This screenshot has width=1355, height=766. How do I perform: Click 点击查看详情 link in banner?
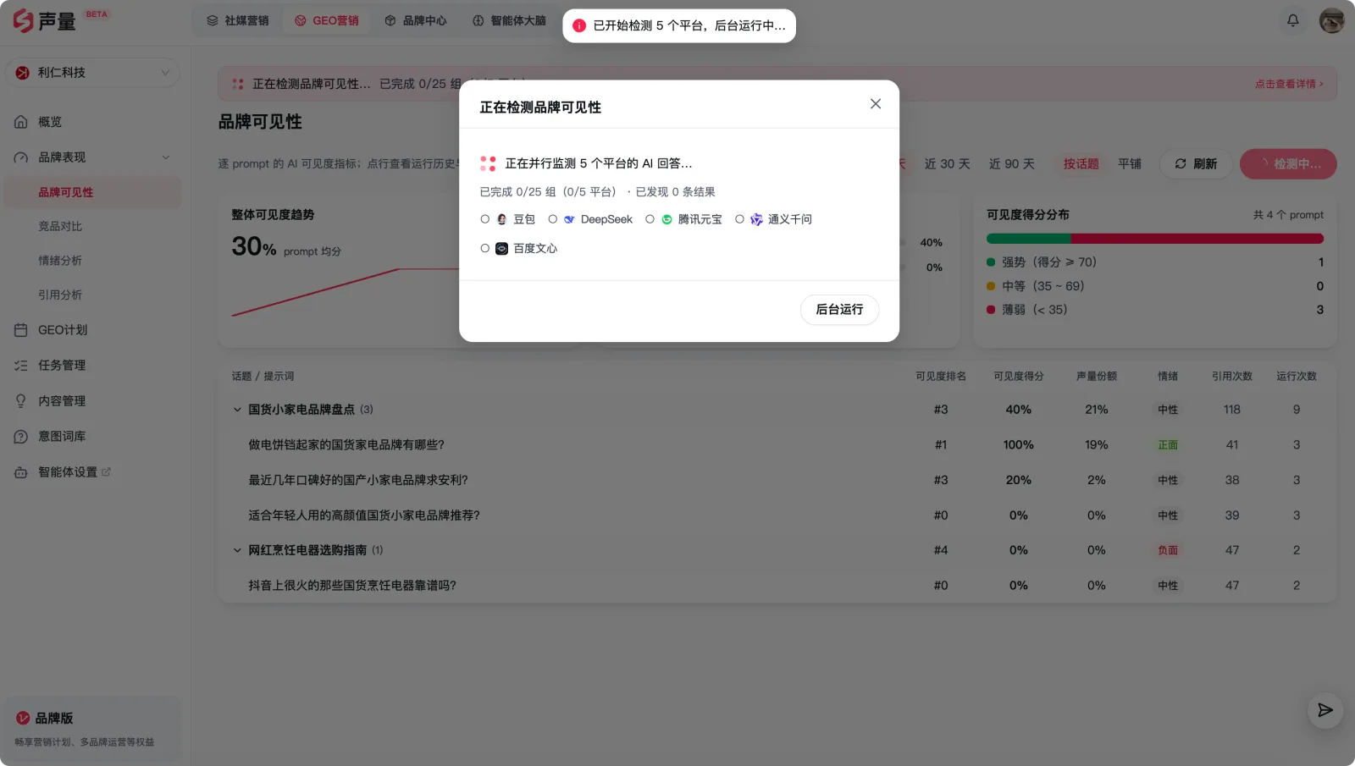tap(1288, 84)
